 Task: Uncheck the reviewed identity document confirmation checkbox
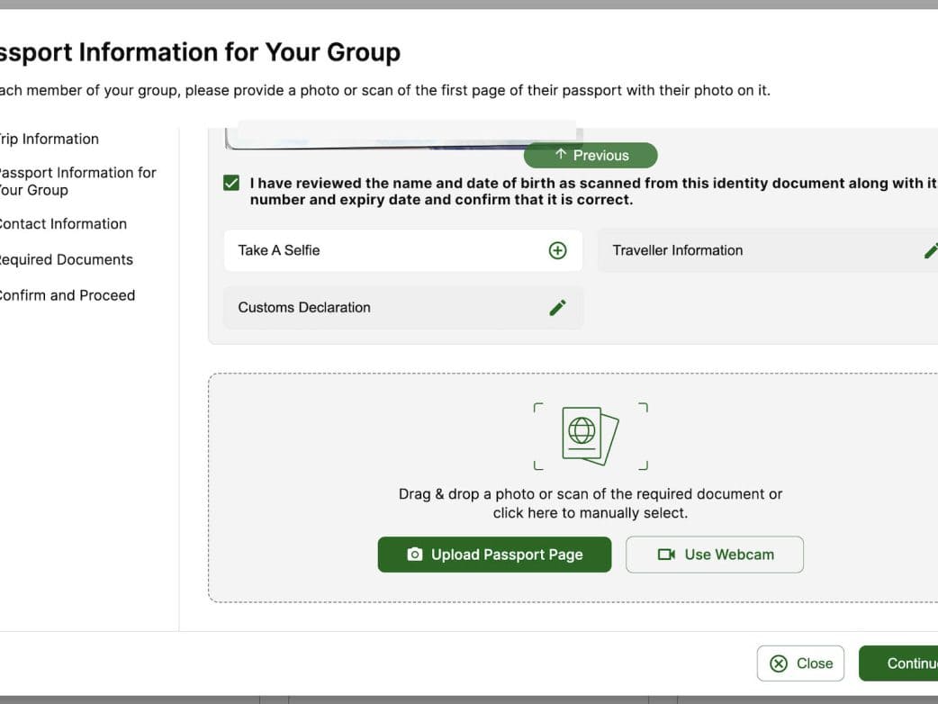231,183
